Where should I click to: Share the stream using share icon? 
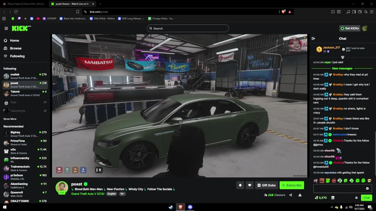coord(291,195)
